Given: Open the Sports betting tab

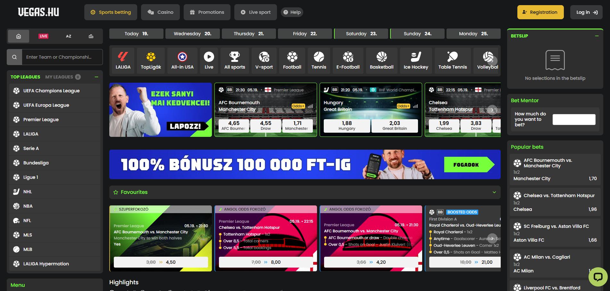Looking at the screenshot, I should tap(111, 12).
